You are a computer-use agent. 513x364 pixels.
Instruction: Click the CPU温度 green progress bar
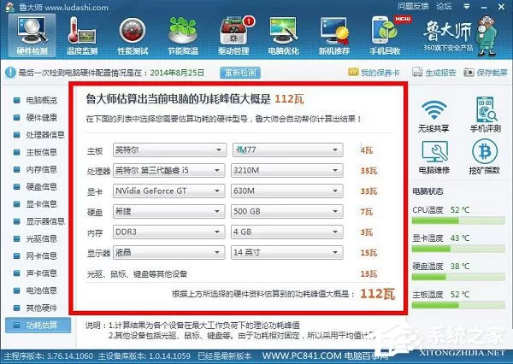pos(458,220)
